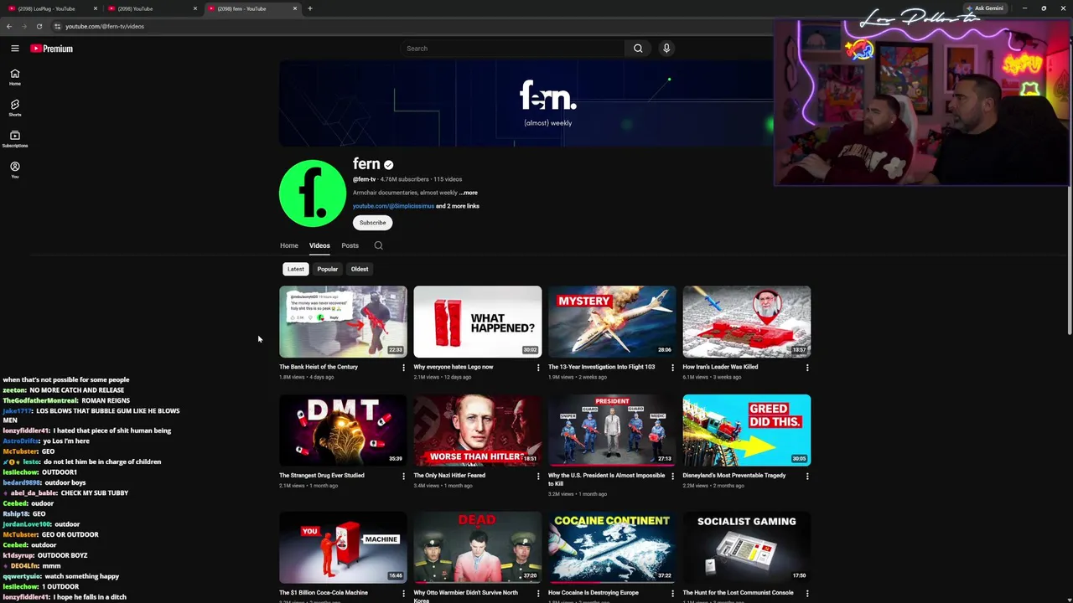
Task: Play the Flight 103 MYSTERY thumbnail
Action: click(612, 322)
